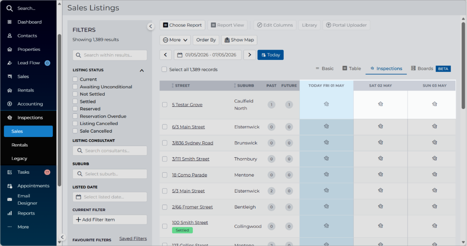Image resolution: width=467 pixels, height=246 pixels.
Task: Go to next date range arrow
Action: (249, 55)
